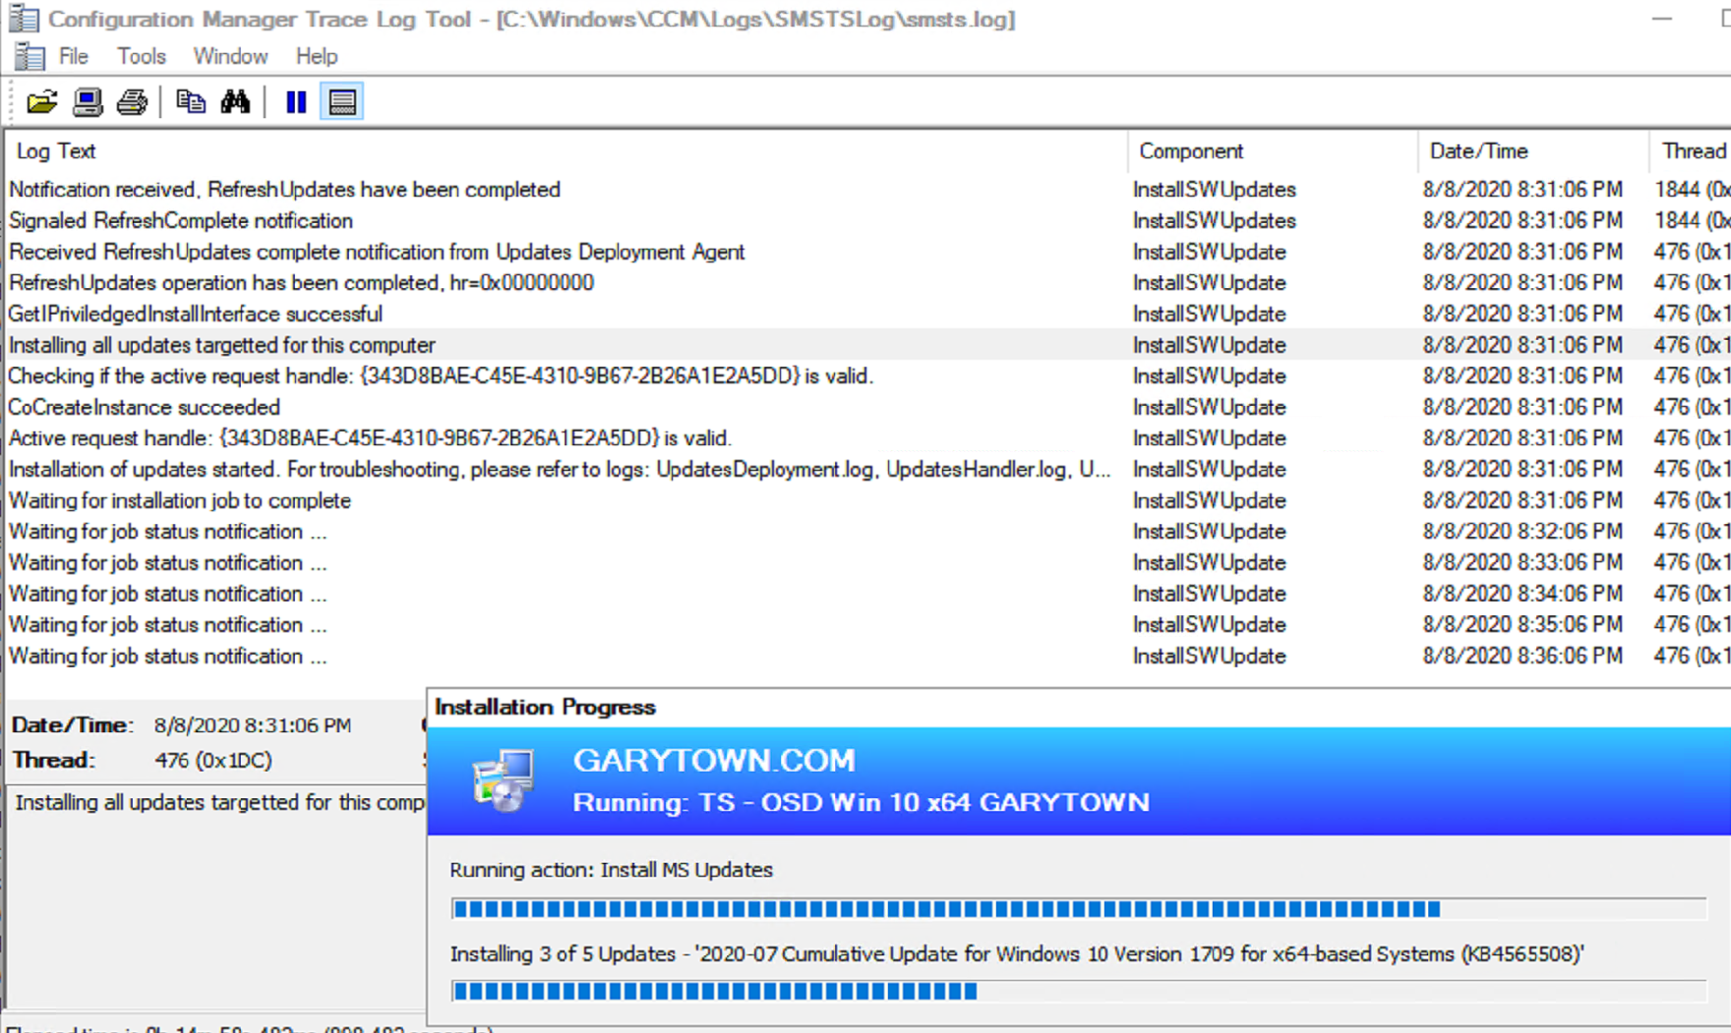This screenshot has width=1731, height=1033.
Task: Sort by the Date/Time column header
Action: click(1478, 151)
